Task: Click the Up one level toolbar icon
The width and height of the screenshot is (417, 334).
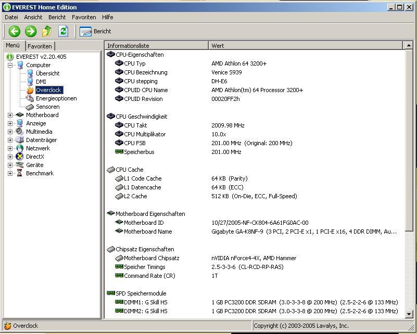Action: click(x=47, y=31)
